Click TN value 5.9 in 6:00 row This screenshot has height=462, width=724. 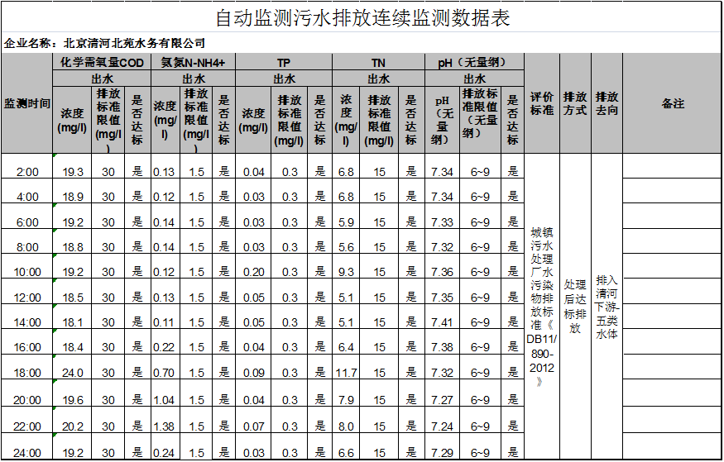click(x=346, y=217)
